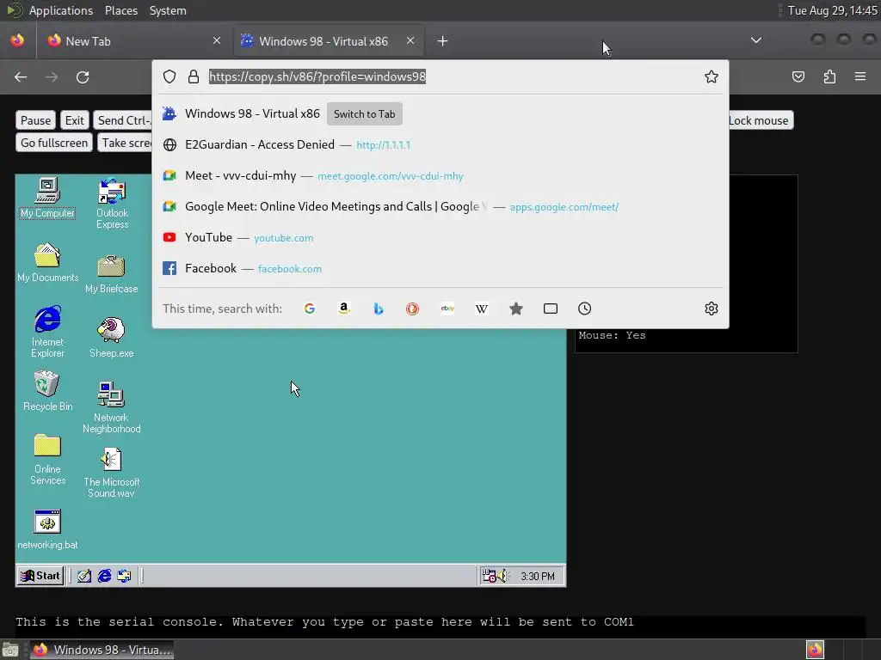Click the Windows 98 tray volume speaker icon
This screenshot has width=881, height=660.
tap(502, 576)
